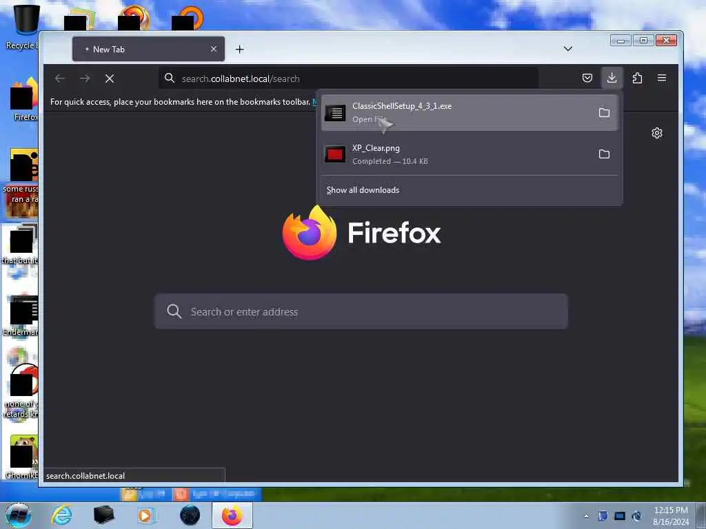Click the tray flag Action Center icon
The height and width of the screenshot is (529, 706).
(x=603, y=516)
